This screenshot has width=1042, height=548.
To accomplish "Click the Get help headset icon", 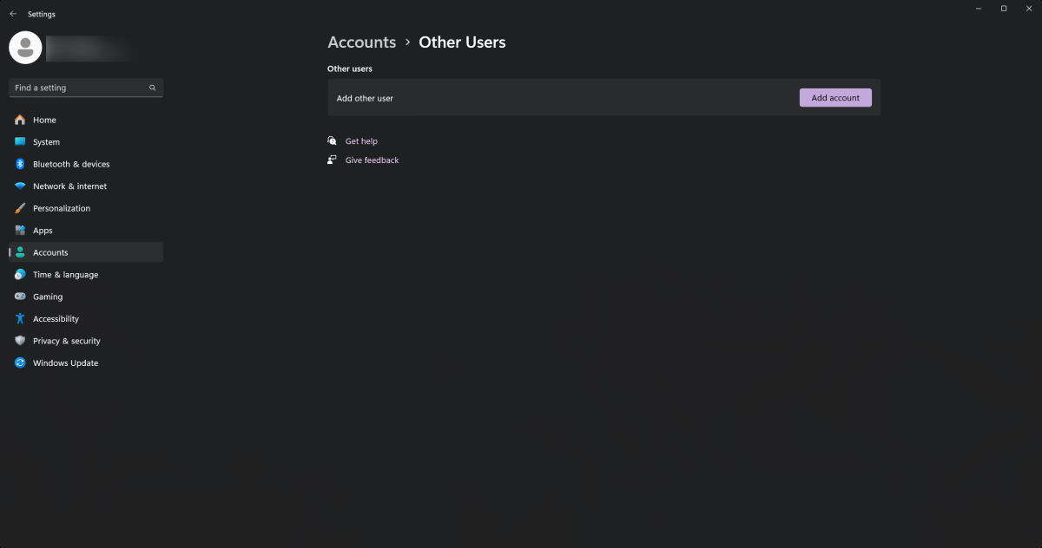I will [x=332, y=140].
